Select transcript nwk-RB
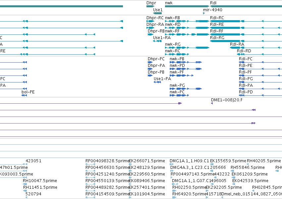This screenshot has width=282, height=199. pos(187,21)
